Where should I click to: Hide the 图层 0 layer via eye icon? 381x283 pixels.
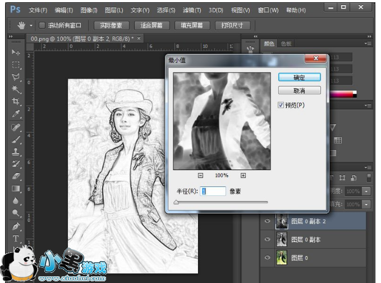click(x=267, y=257)
